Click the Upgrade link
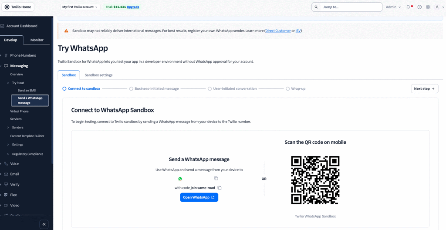This screenshot has width=446, height=230. pos(133,7)
